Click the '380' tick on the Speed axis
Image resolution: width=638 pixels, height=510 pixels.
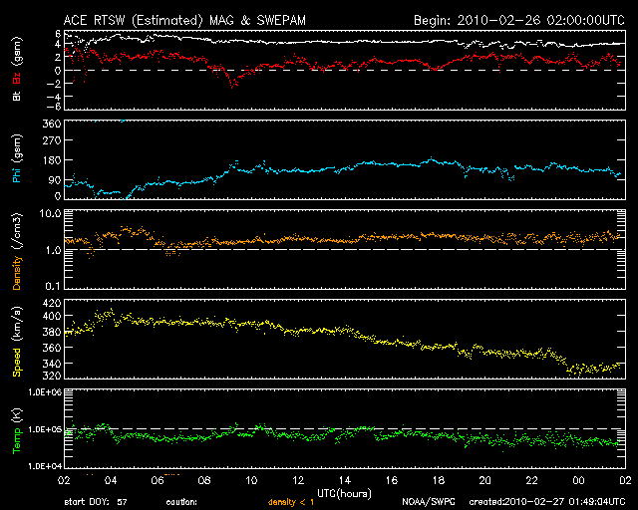point(52,332)
